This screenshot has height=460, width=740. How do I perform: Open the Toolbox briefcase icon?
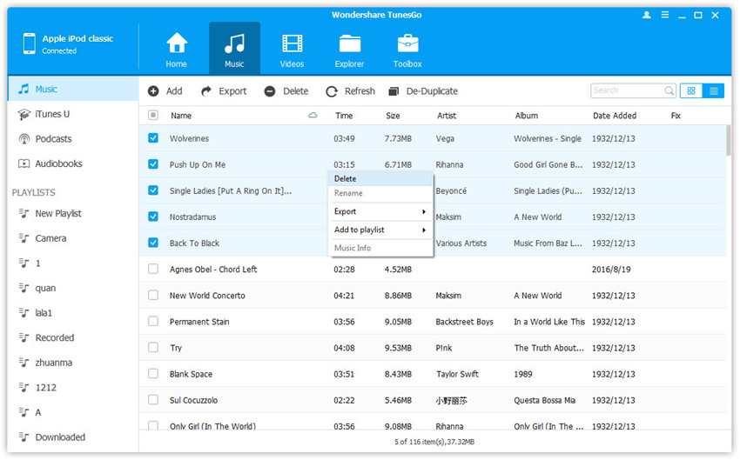pos(407,44)
